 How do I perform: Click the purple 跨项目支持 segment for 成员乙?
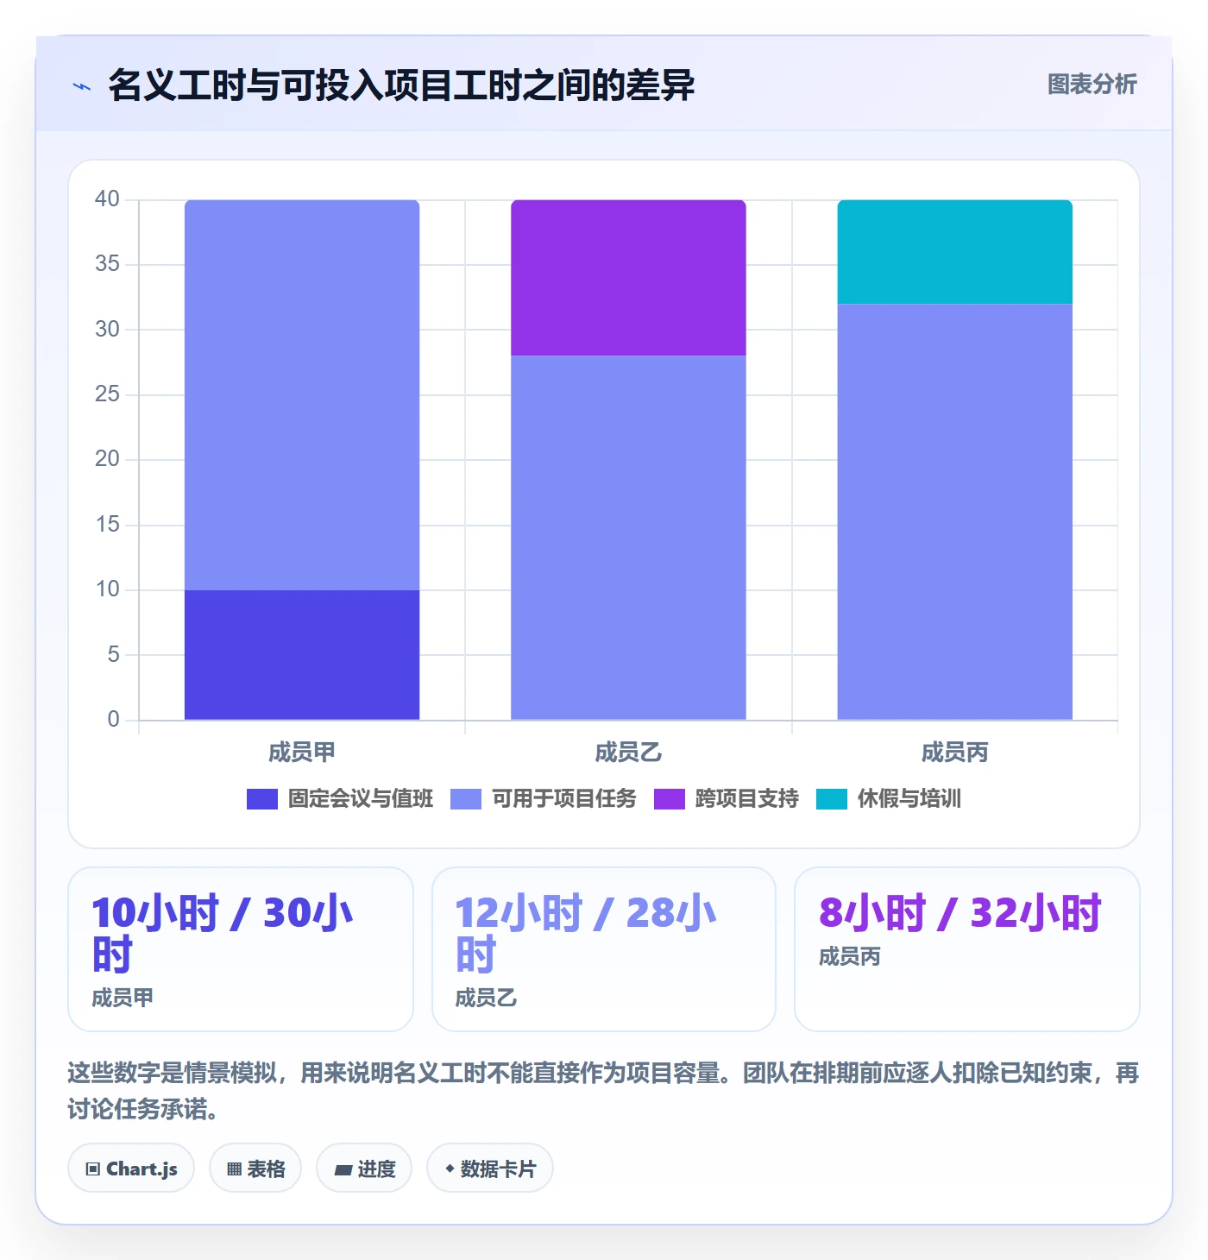click(628, 278)
